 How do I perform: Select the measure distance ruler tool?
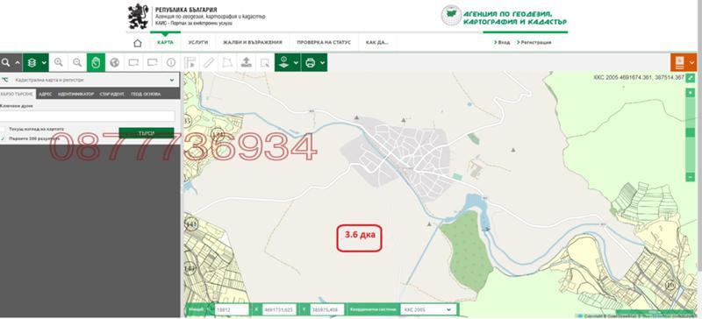[209, 62]
